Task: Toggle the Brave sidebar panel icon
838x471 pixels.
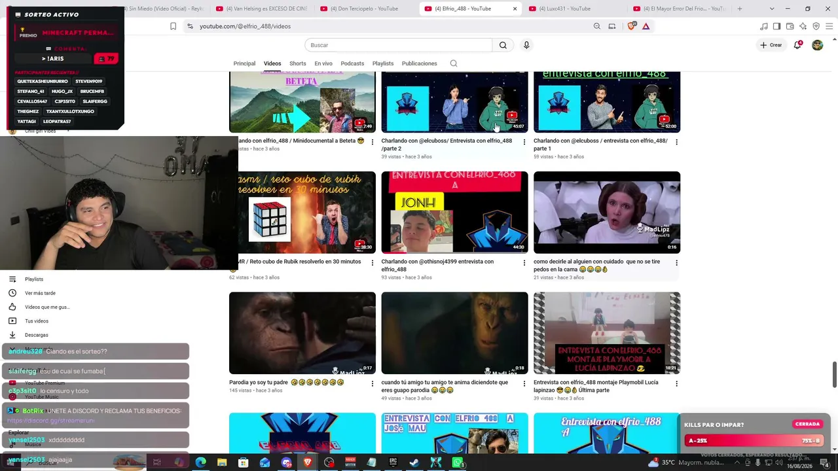Action: [776, 26]
